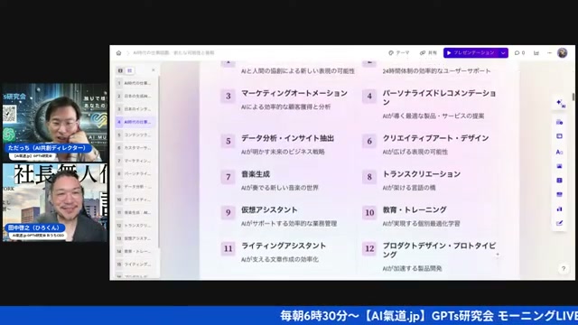Start the プレゼンテーション presentation mode
Viewport: 578px width, 325px height.
point(471,53)
